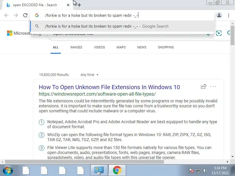The height and width of the screenshot is (176, 235).
Task: Switch to the ALL results tab
Action: point(56,47)
